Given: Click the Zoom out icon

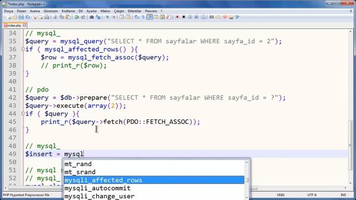Looking at the screenshot, I should 113,17.
